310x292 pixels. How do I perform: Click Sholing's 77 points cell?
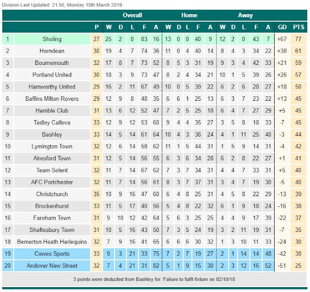pyautogui.click(x=298, y=39)
